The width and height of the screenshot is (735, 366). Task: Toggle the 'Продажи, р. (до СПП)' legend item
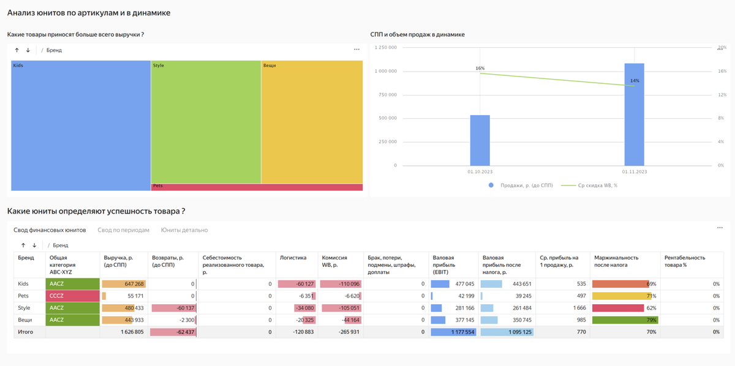pyautogui.click(x=521, y=185)
